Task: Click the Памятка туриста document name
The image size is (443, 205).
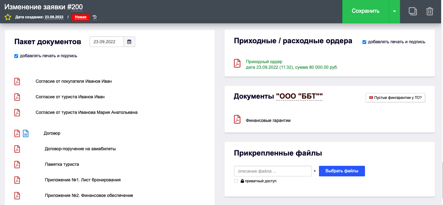Action: point(62,164)
